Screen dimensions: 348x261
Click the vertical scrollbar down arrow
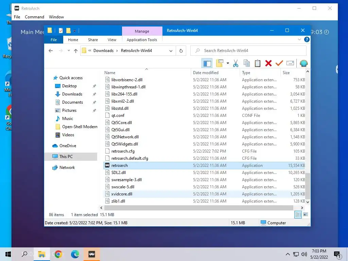pos(308,202)
